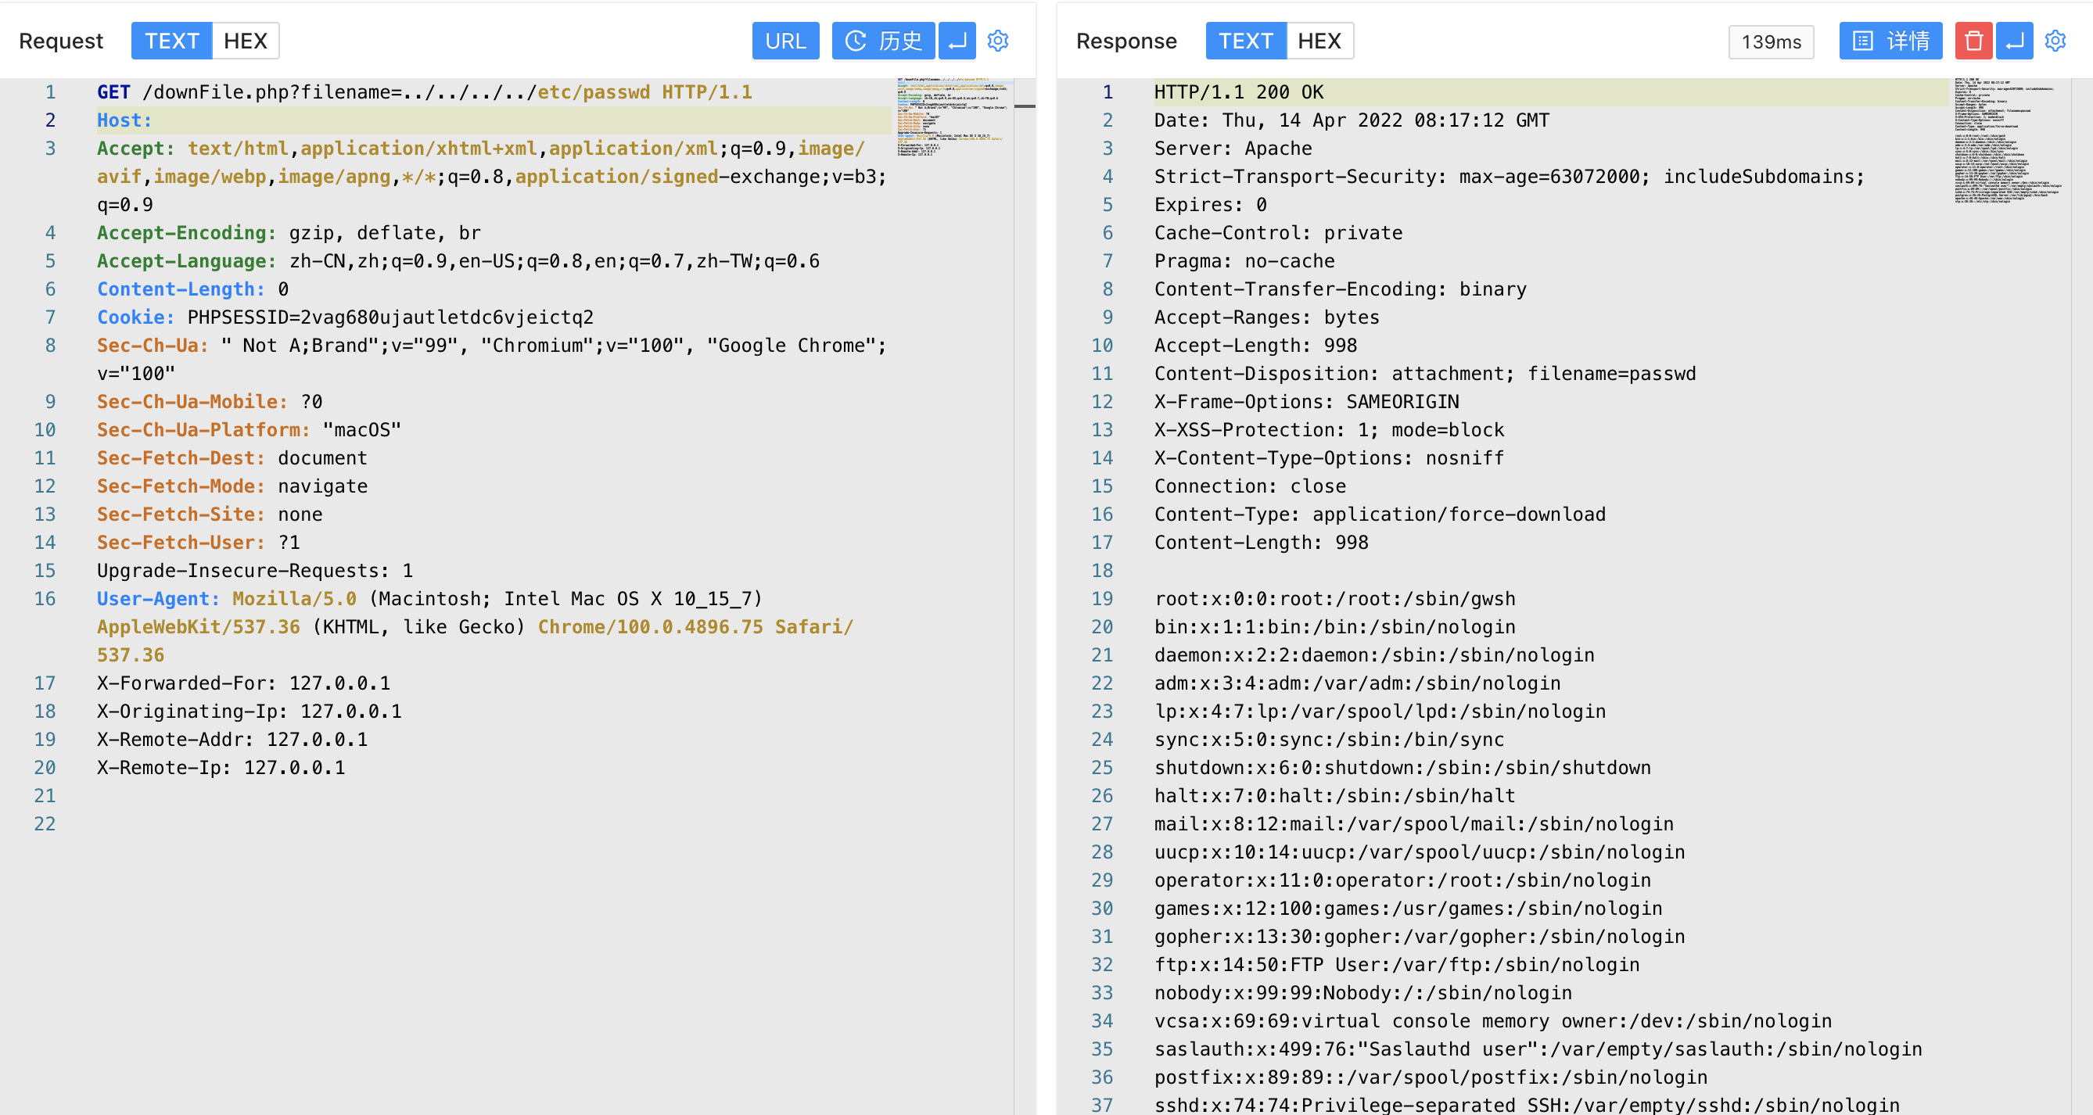Switch Response view to HEX
This screenshot has height=1115, width=2093.
click(1319, 41)
